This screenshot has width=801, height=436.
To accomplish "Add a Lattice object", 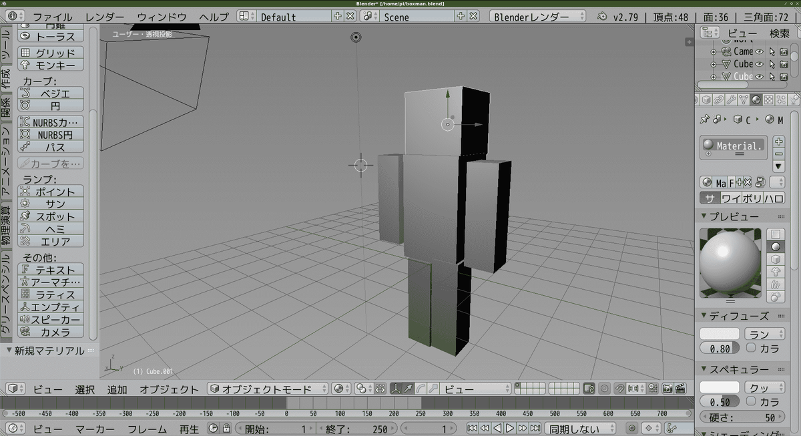I will point(50,294).
